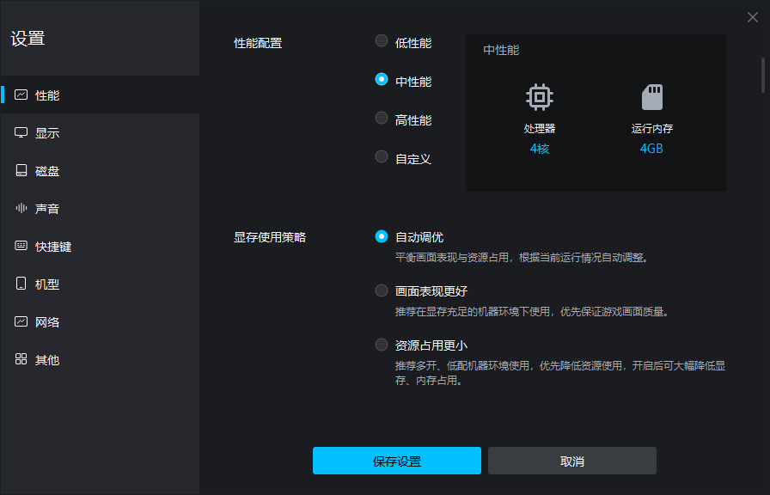Select the 中性能 radio option
The height and width of the screenshot is (495, 770).
(381, 79)
